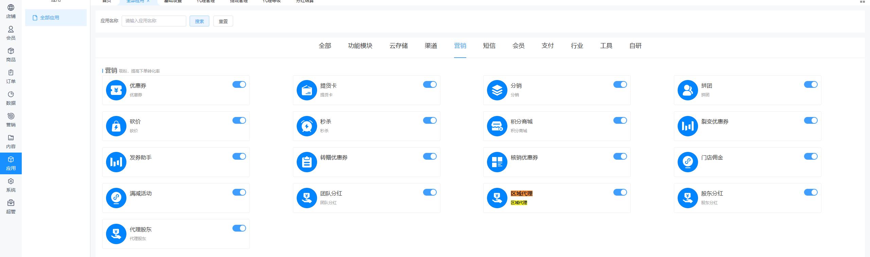This screenshot has width=870, height=257.
Task: Switch to the 工具 category tab
Action: pyautogui.click(x=606, y=46)
